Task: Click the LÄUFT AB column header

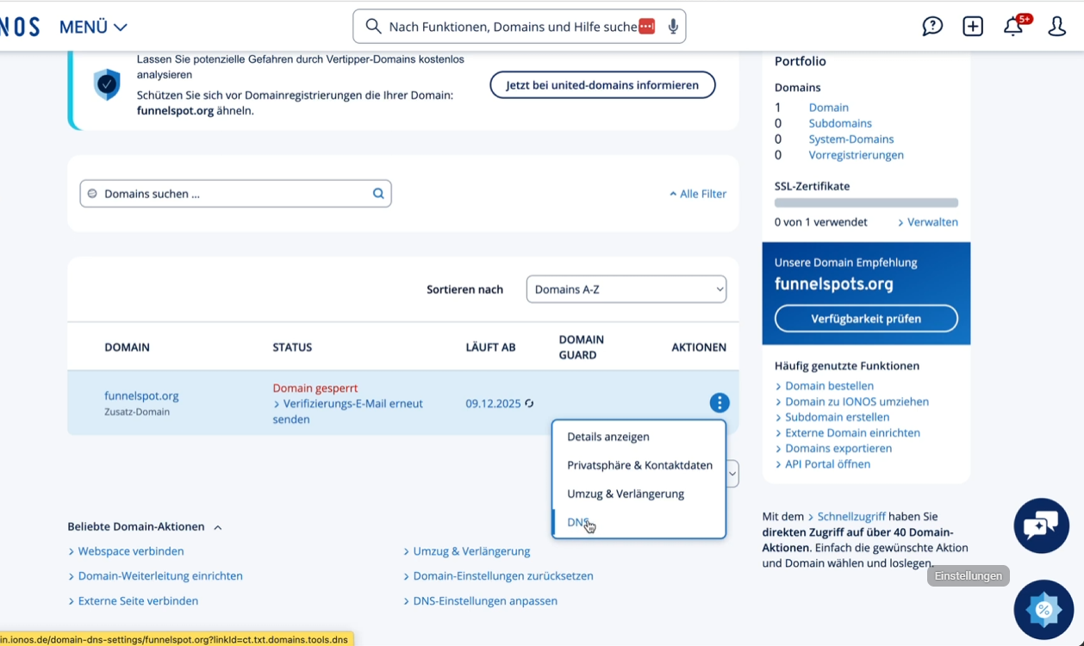Action: coord(490,347)
